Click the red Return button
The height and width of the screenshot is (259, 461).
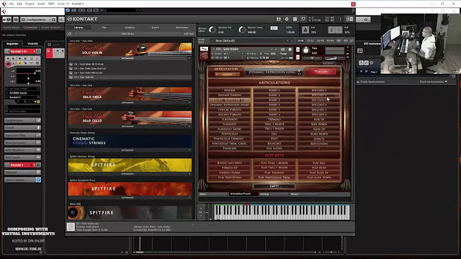(x=322, y=72)
